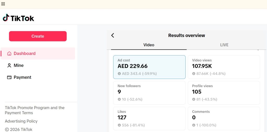Switch to the Video tab
The width and height of the screenshot is (267, 132).
click(x=149, y=45)
